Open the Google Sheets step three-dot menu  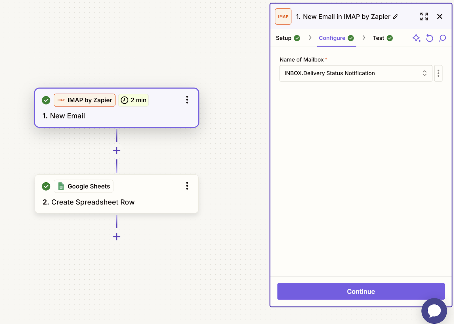pyautogui.click(x=187, y=186)
